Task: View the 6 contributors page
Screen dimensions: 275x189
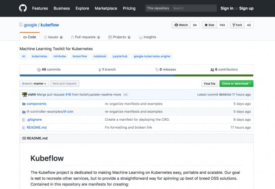Action: pyautogui.click(x=224, y=70)
